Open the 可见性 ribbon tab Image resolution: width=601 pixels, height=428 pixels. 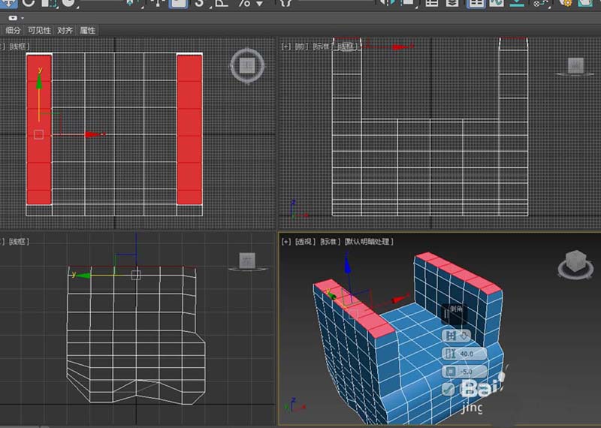click(39, 30)
